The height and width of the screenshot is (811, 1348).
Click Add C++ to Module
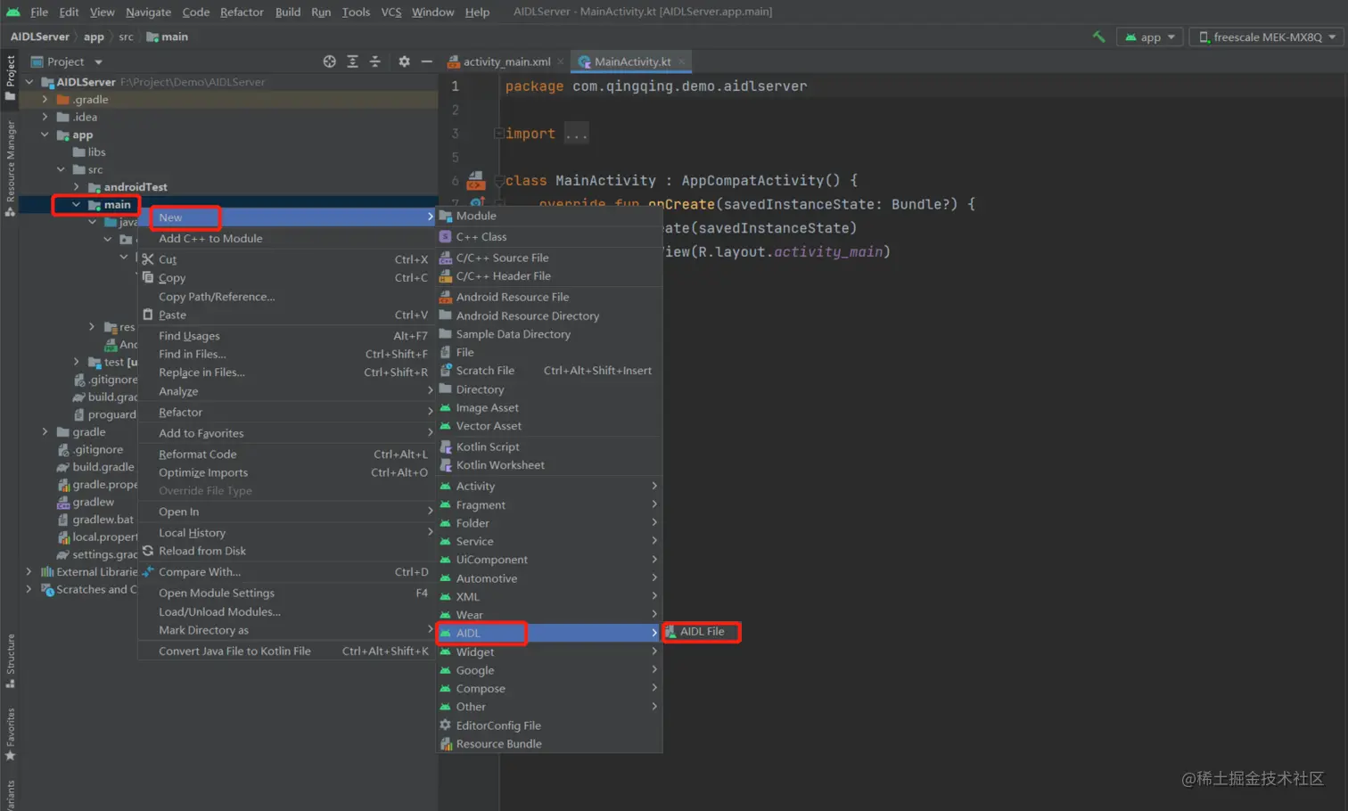(287, 238)
